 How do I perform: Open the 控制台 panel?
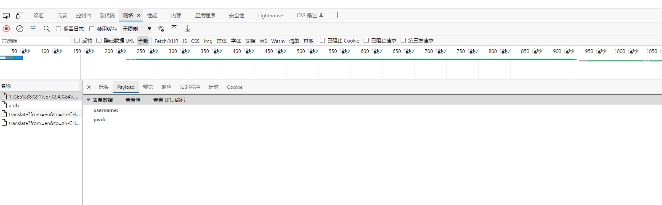83,16
